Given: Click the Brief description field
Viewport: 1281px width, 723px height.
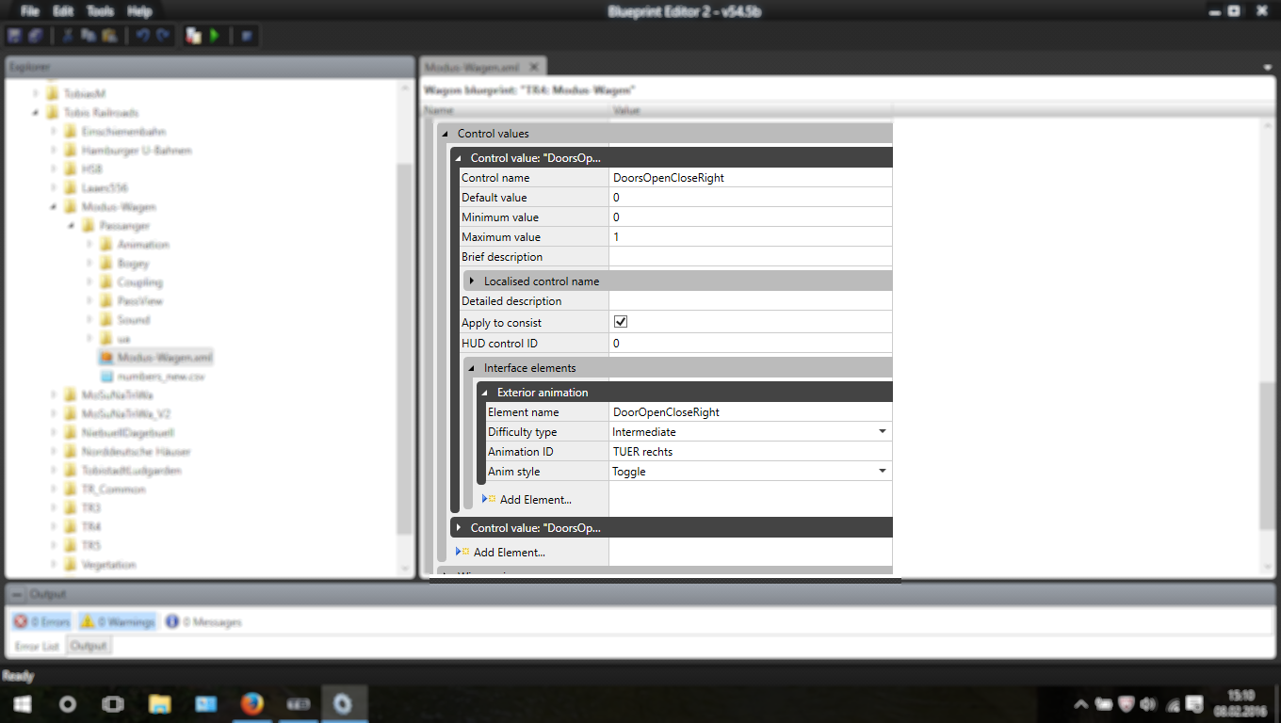Looking at the screenshot, I should [751, 256].
